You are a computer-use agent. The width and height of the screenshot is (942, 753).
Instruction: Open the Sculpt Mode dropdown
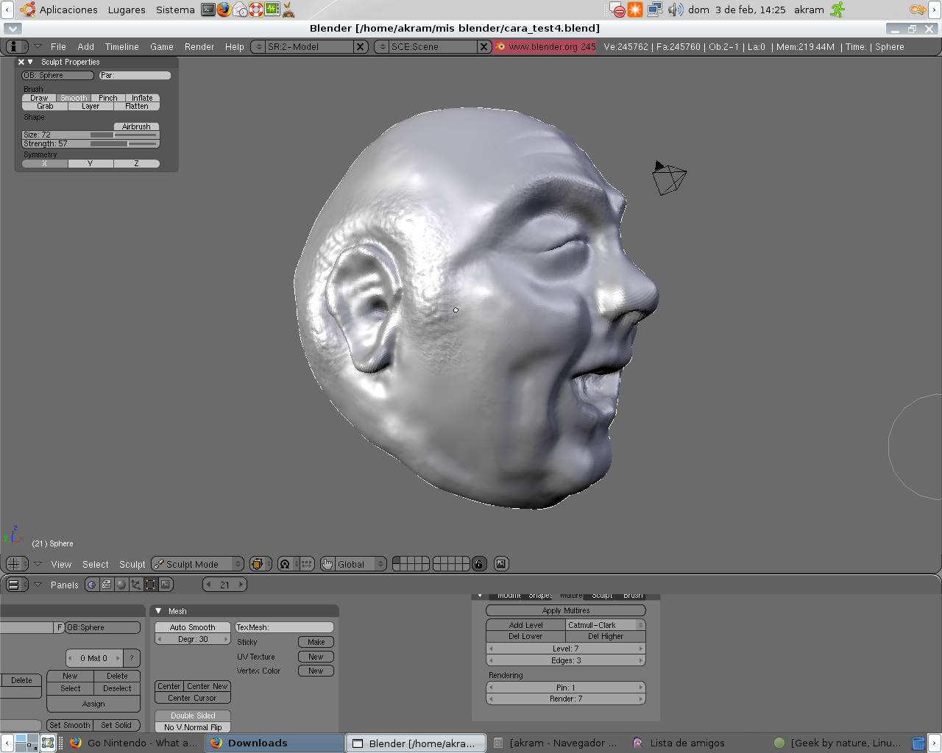[197, 564]
